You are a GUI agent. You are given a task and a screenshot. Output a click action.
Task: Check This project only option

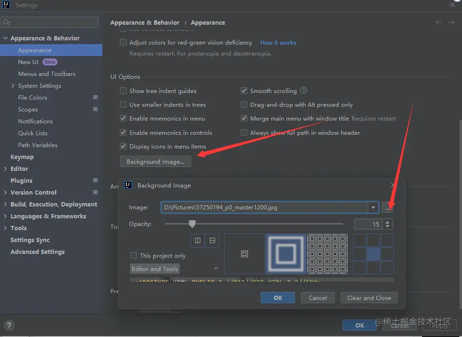pyautogui.click(x=134, y=255)
